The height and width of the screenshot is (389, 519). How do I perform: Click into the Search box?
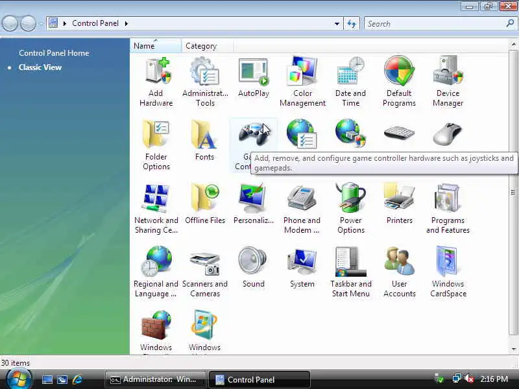(x=433, y=23)
